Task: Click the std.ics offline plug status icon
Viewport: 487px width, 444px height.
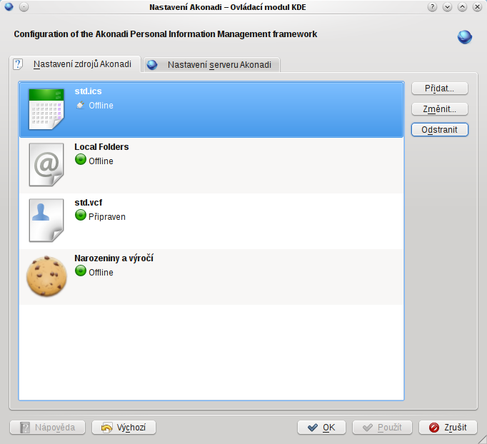Action: [x=81, y=105]
